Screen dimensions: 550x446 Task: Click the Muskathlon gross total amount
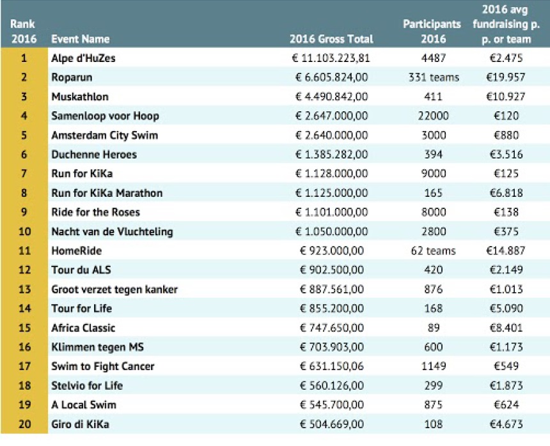tap(331, 96)
